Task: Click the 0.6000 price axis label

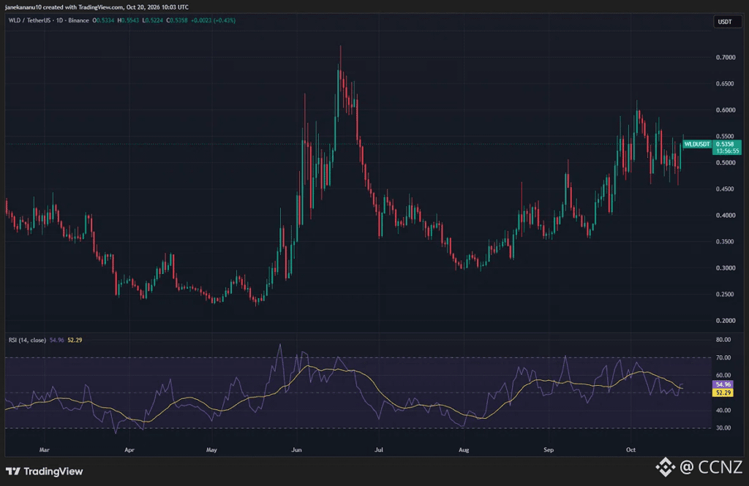Action: [726, 110]
